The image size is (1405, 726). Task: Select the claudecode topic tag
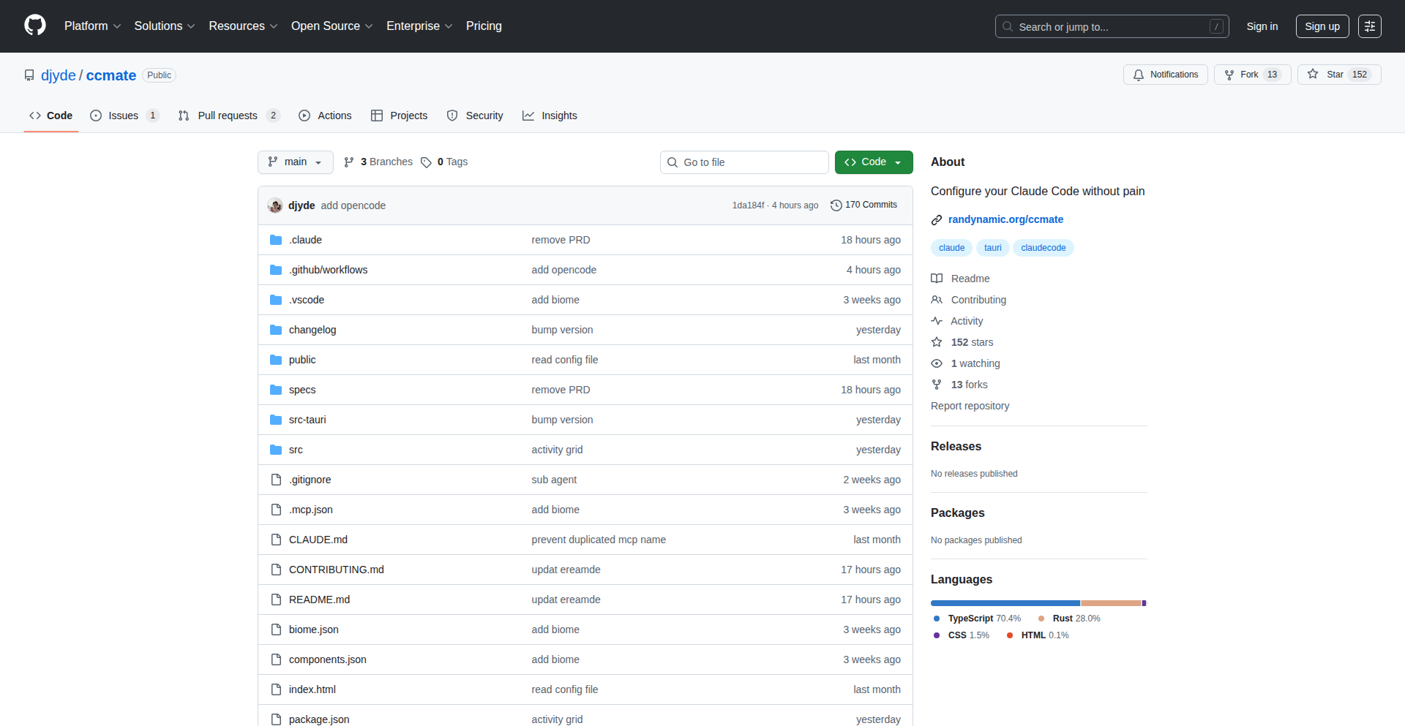coord(1043,248)
